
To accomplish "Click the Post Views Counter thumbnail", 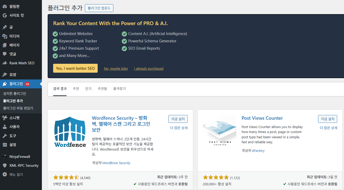I will 220,132.
